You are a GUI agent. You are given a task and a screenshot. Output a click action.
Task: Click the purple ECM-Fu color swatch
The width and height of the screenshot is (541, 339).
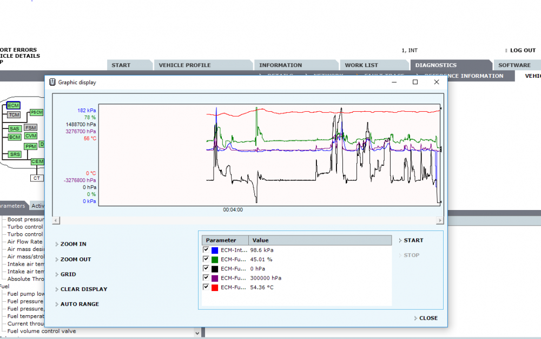[x=215, y=278]
